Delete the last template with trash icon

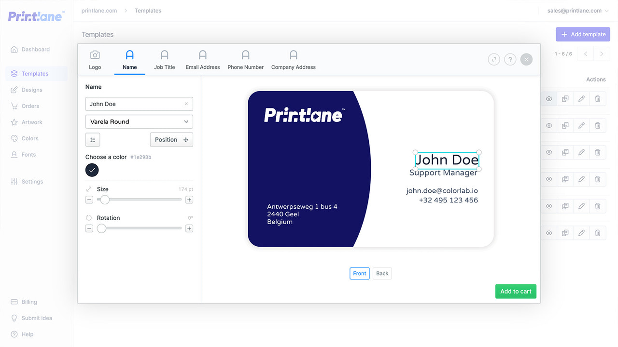(598, 233)
